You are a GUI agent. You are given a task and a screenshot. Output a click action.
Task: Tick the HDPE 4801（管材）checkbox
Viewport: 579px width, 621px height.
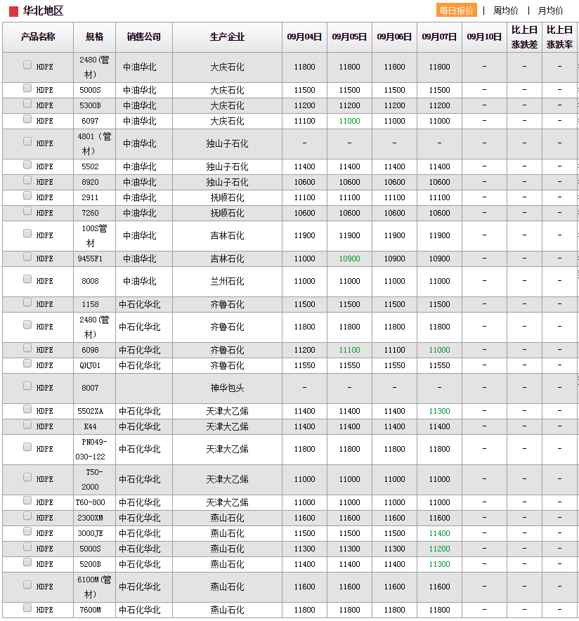coord(27,141)
